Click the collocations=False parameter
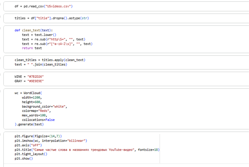 click(x=38, y=120)
